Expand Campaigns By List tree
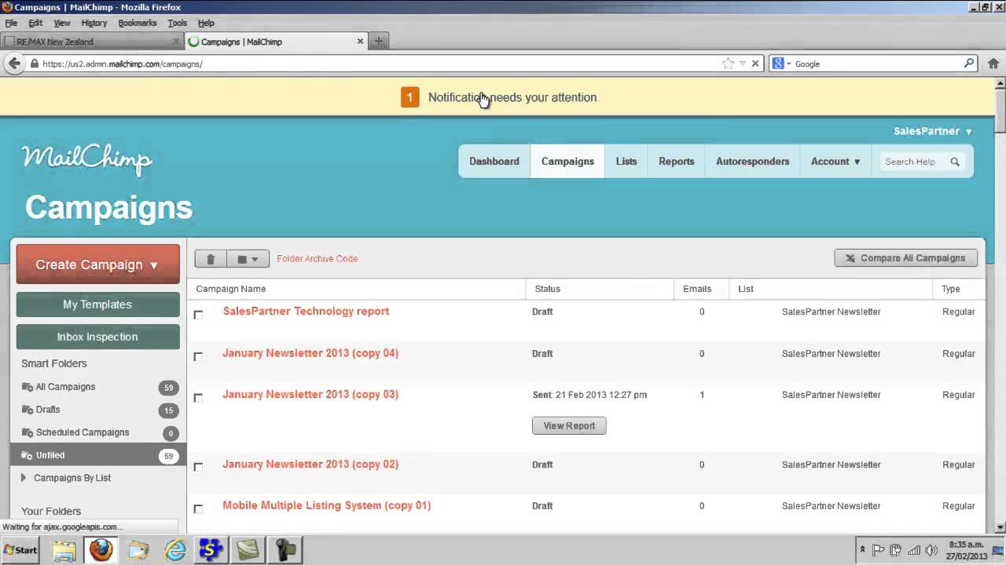The width and height of the screenshot is (1006, 565). point(24,478)
